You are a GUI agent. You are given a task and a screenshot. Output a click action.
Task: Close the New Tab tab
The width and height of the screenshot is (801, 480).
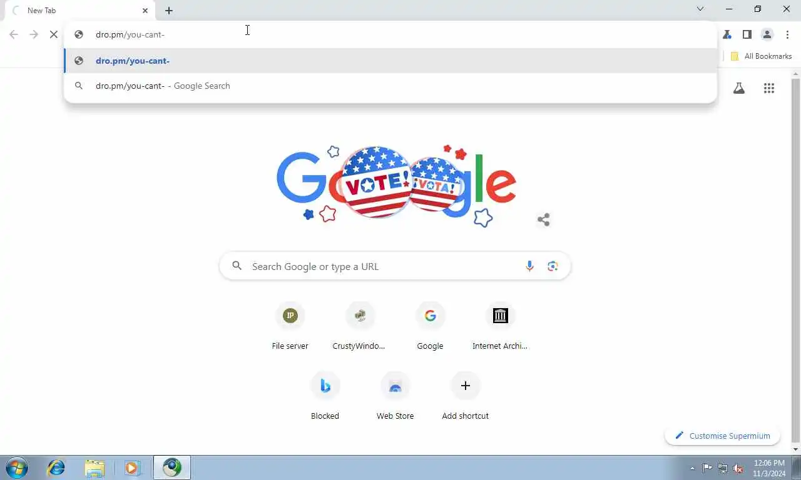coord(145,11)
